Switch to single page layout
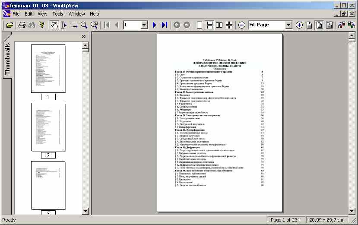Viewport: 358px width, 225px height. click(200, 25)
